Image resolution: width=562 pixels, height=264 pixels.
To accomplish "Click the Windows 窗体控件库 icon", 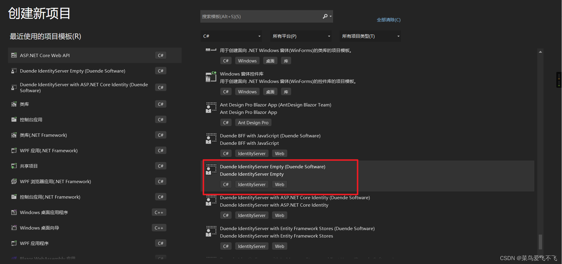I will point(211,77).
